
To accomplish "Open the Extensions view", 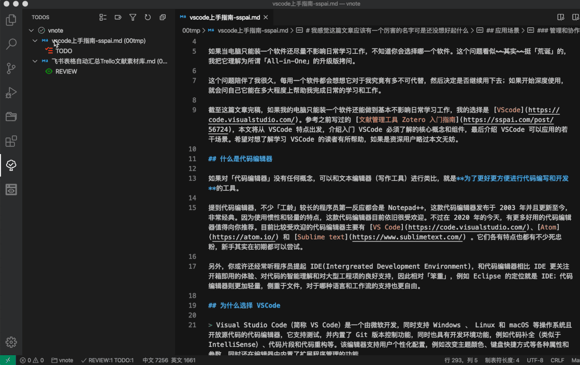I will point(11,141).
